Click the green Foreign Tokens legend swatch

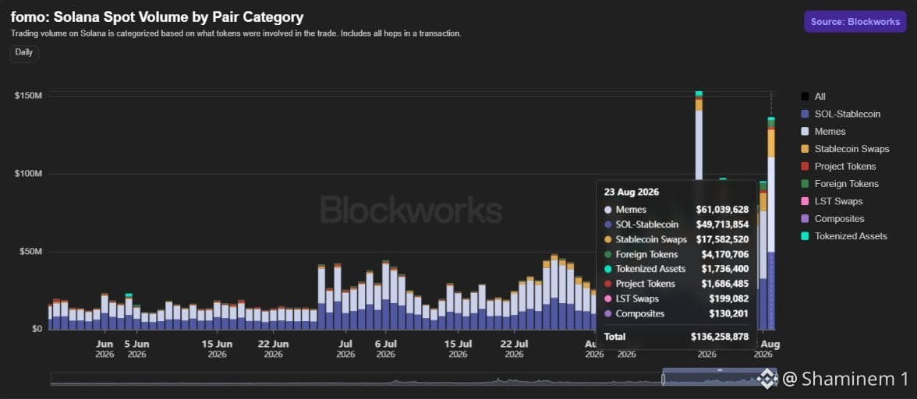(x=805, y=184)
